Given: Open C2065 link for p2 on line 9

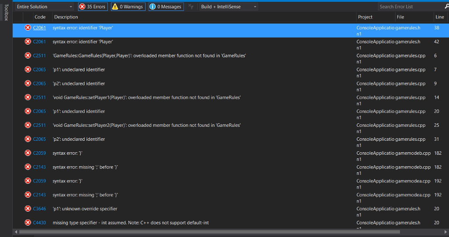Looking at the screenshot, I should [x=39, y=84].
